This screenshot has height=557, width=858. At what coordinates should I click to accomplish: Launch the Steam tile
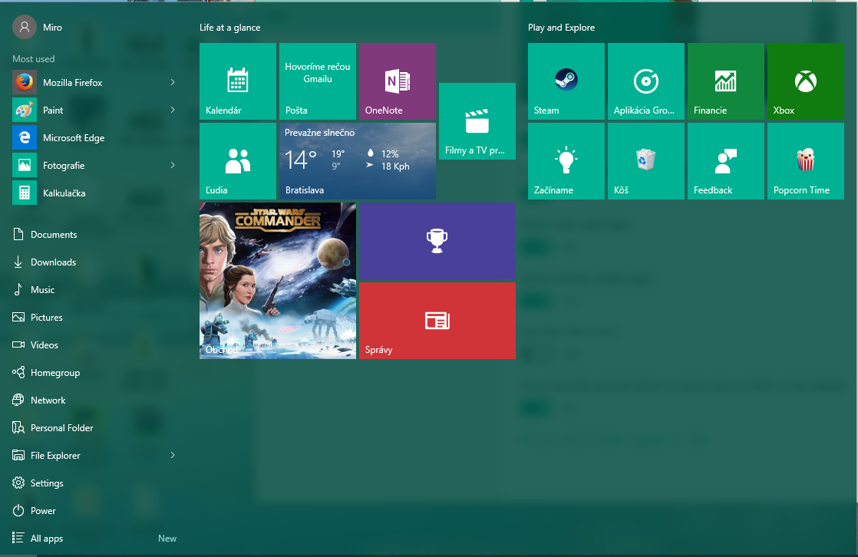(566, 81)
